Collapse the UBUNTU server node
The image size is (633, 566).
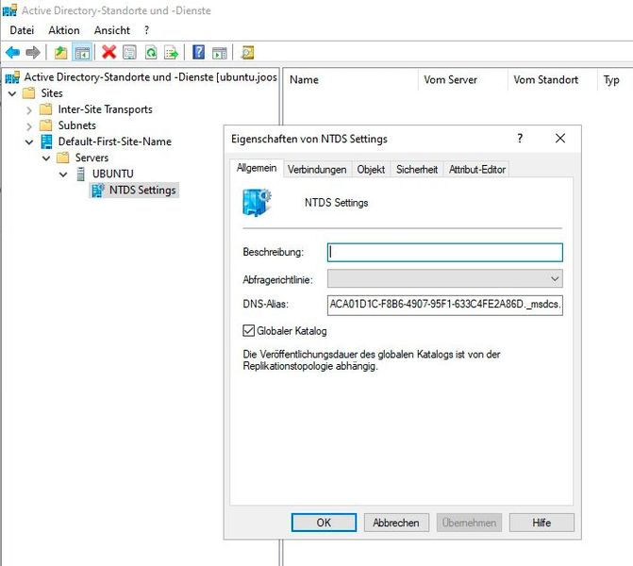tap(63, 175)
